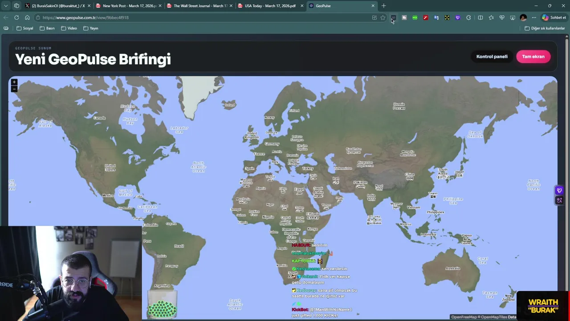View site info via the lock icon

click(x=38, y=17)
